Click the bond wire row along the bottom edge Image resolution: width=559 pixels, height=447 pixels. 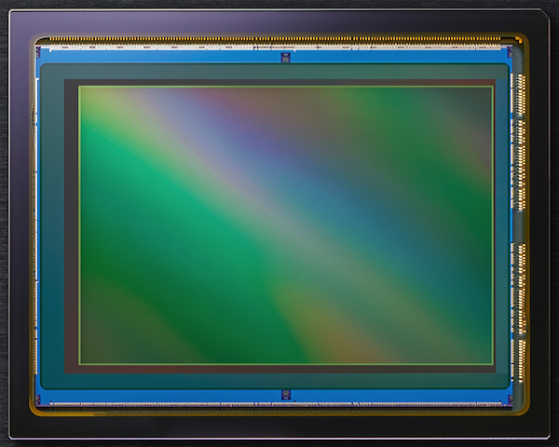tap(279, 405)
